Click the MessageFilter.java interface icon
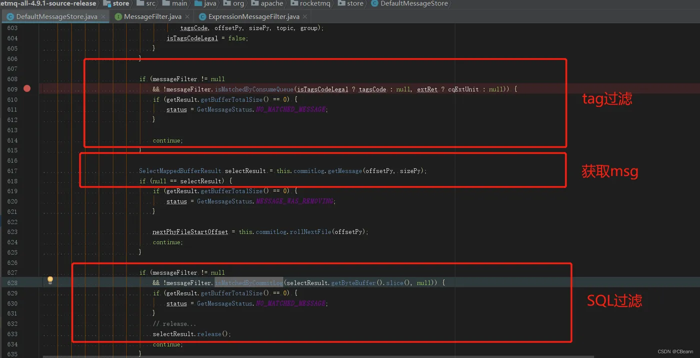This screenshot has height=358, width=700. coord(118,16)
